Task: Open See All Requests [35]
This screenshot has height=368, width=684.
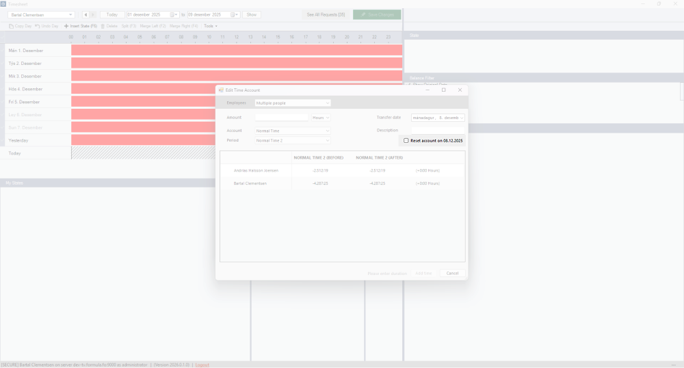Action: coord(326,15)
